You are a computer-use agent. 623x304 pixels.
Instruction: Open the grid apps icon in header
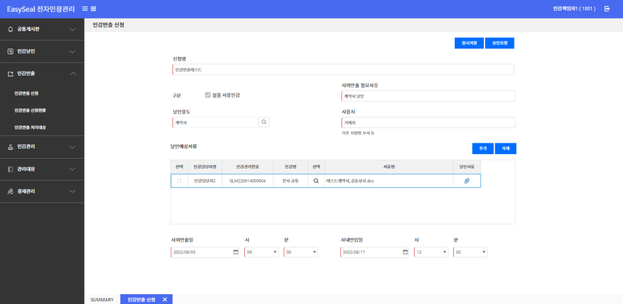[93, 9]
